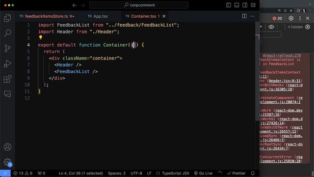The width and height of the screenshot is (314, 177).
Task: Close the Container.tsx tab
Action: [164, 16]
